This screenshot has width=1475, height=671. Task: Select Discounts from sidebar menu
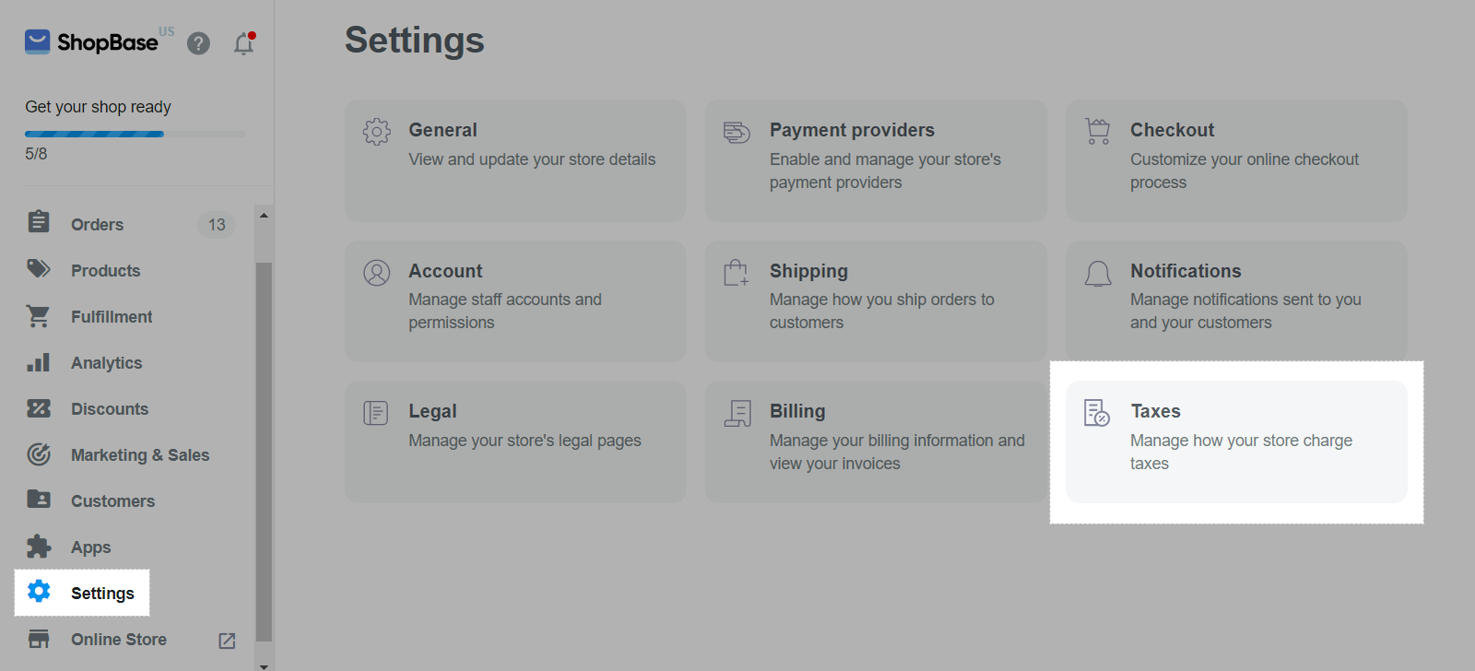pyautogui.click(x=109, y=409)
